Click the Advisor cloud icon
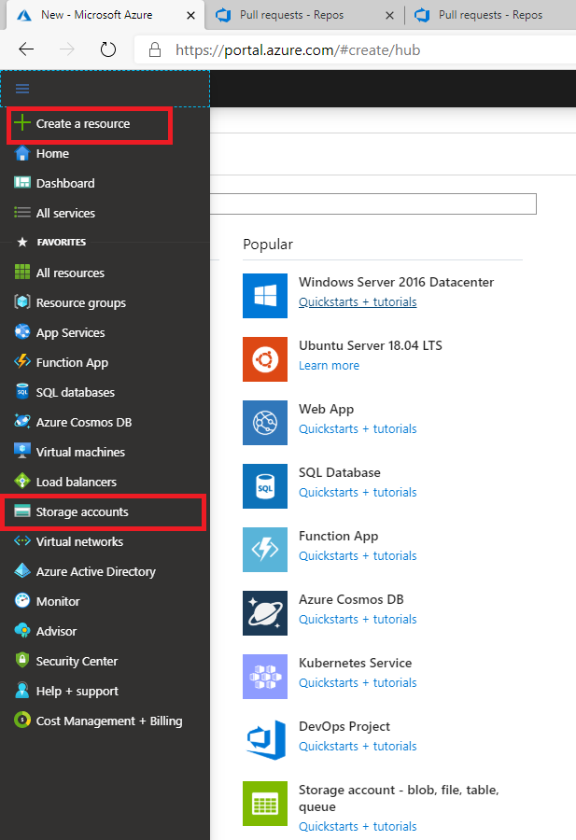576x840 pixels. (x=22, y=631)
